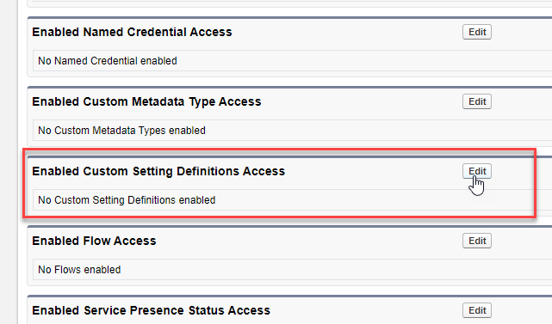Click empty row area beside No Flows enabled
552x324 pixels.
coord(334,270)
